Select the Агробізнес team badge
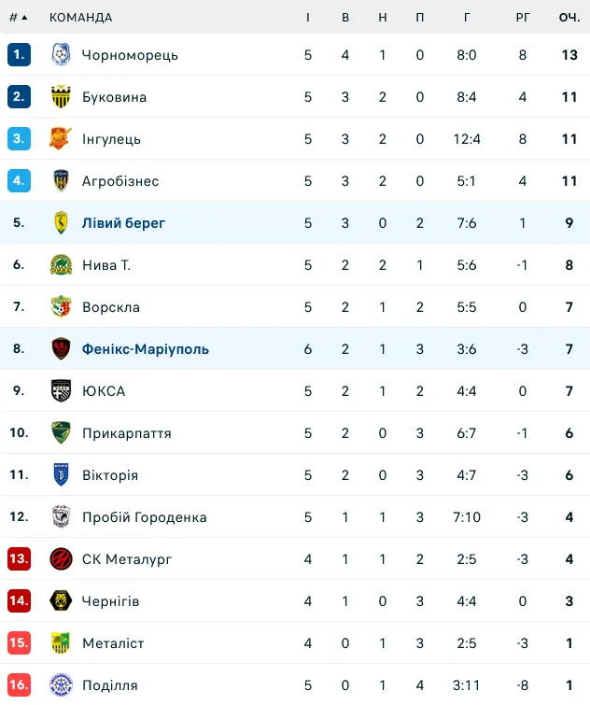The height and width of the screenshot is (705, 590). 61,181
